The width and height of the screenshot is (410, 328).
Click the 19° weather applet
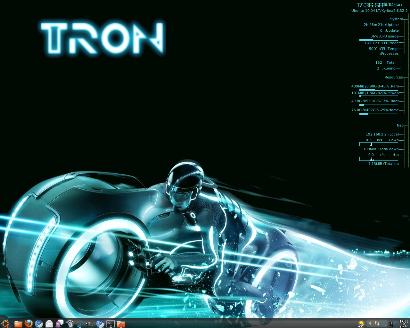click(361, 324)
